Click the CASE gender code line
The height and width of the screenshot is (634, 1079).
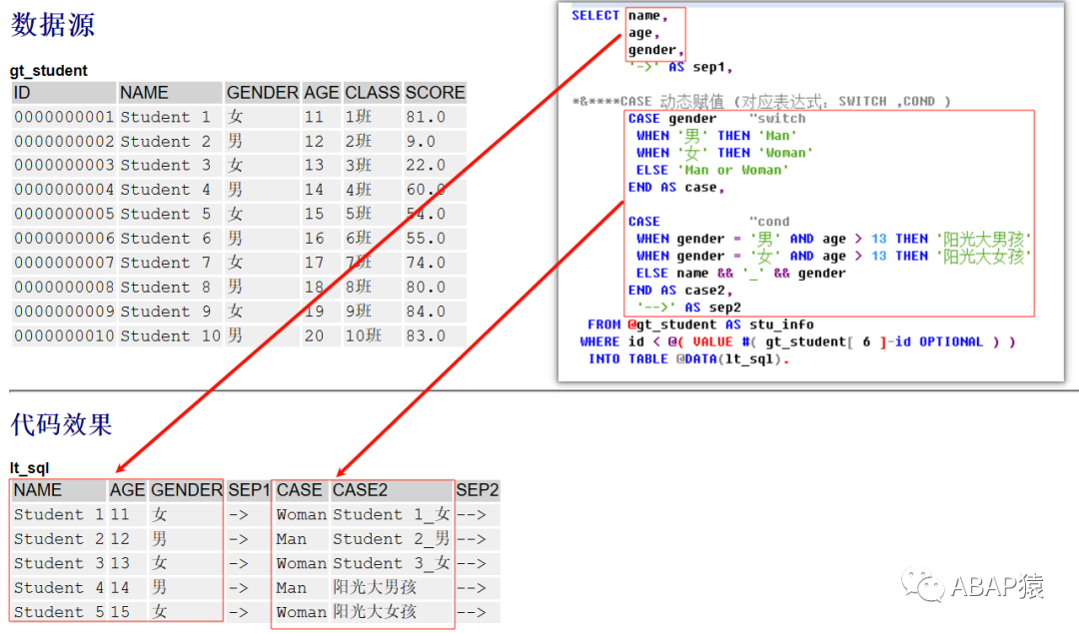[x=716, y=118]
